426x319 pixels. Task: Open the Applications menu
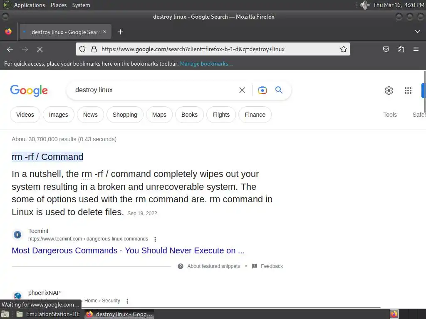pos(30,5)
